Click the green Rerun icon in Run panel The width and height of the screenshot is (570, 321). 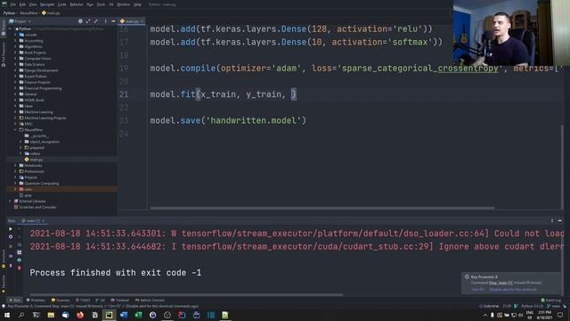pos(11,229)
